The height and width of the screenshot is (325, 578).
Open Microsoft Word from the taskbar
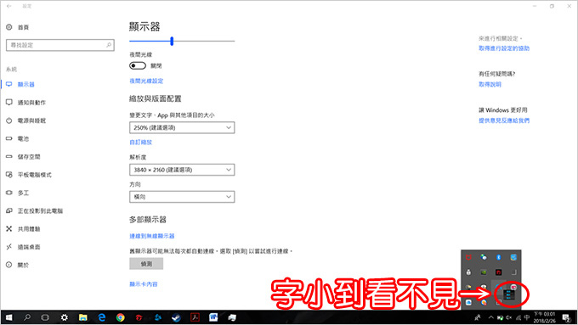(213, 317)
